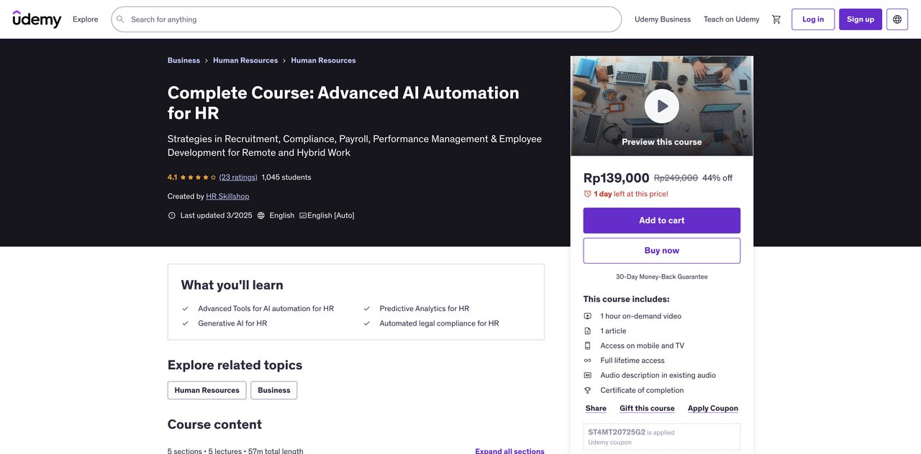Click the search magnifier icon
The image size is (921, 454).
pos(121,19)
